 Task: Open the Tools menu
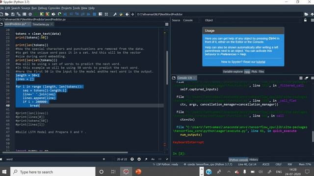click(x=77, y=8)
